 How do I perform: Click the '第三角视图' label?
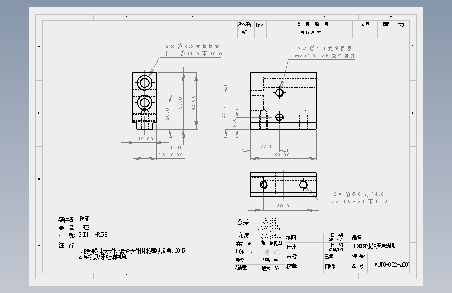point(272,243)
